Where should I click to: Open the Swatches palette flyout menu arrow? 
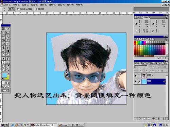coord(167,39)
